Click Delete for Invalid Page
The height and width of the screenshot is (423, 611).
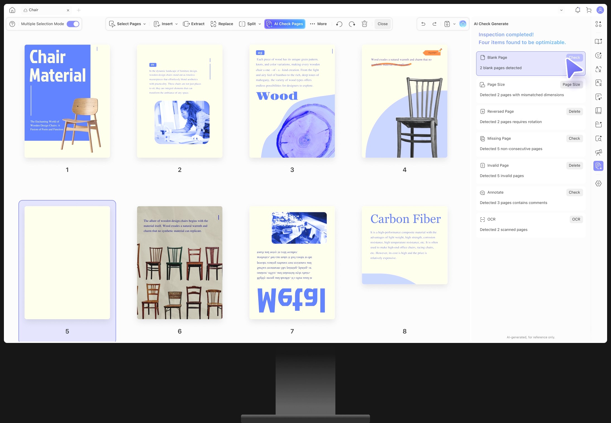coord(574,165)
